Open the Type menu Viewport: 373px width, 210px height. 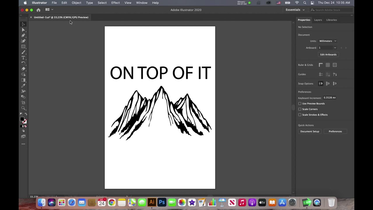point(89,3)
